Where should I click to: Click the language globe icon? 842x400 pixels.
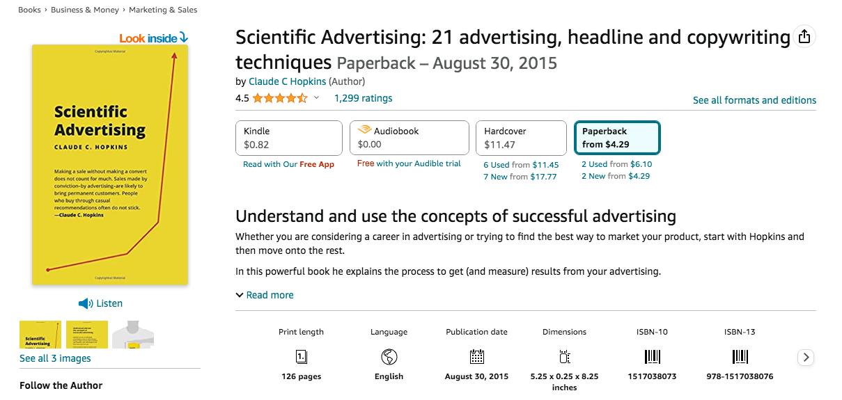point(389,357)
